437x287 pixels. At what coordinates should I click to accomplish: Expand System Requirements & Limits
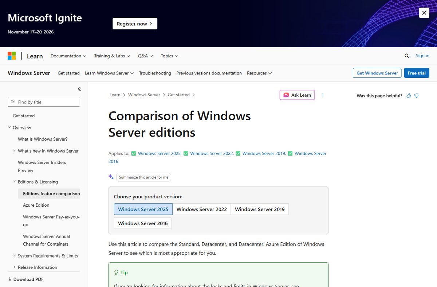14,256
